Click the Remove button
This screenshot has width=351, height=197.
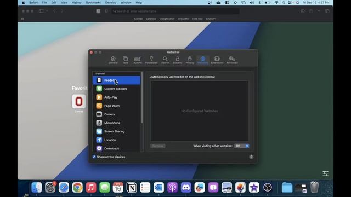click(158, 146)
